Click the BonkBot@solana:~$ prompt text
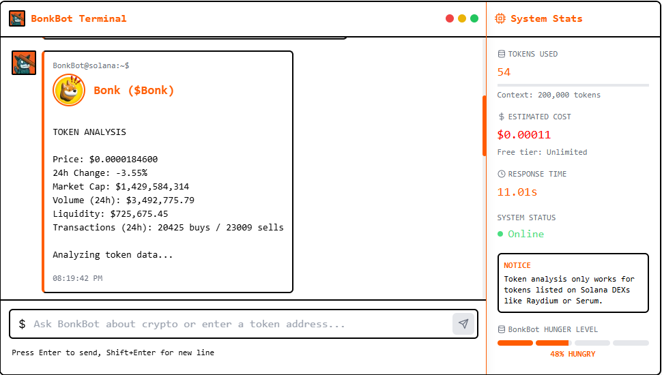The width and height of the screenshot is (662, 375). click(91, 66)
